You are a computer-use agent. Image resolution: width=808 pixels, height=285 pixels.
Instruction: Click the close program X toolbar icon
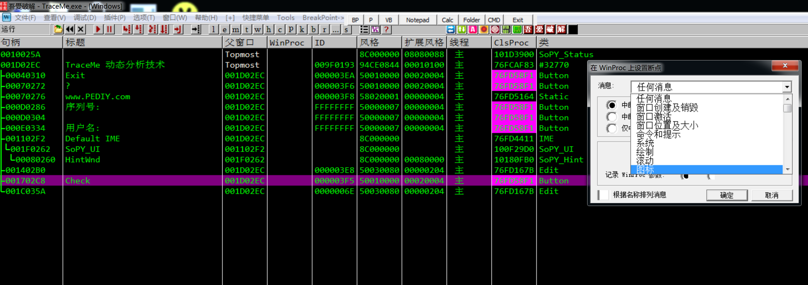tap(81, 30)
